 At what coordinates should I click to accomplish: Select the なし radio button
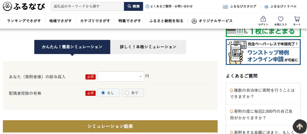103,93
